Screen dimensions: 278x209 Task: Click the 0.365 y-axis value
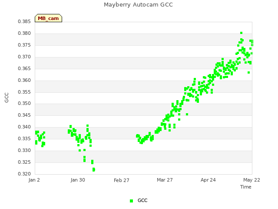point(24,68)
